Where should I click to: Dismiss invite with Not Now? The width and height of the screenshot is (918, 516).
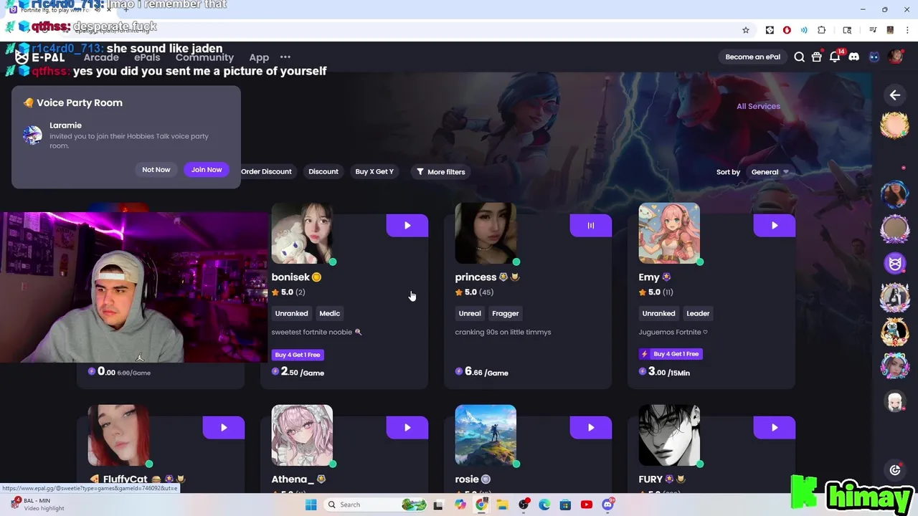tap(156, 170)
